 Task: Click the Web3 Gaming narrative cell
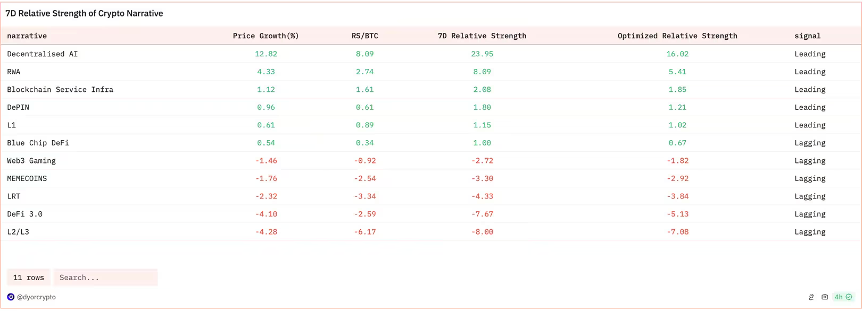(31, 161)
